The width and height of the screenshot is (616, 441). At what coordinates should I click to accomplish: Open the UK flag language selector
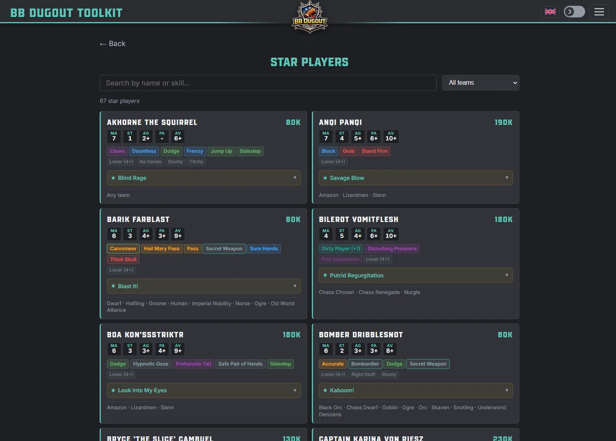pos(550,12)
